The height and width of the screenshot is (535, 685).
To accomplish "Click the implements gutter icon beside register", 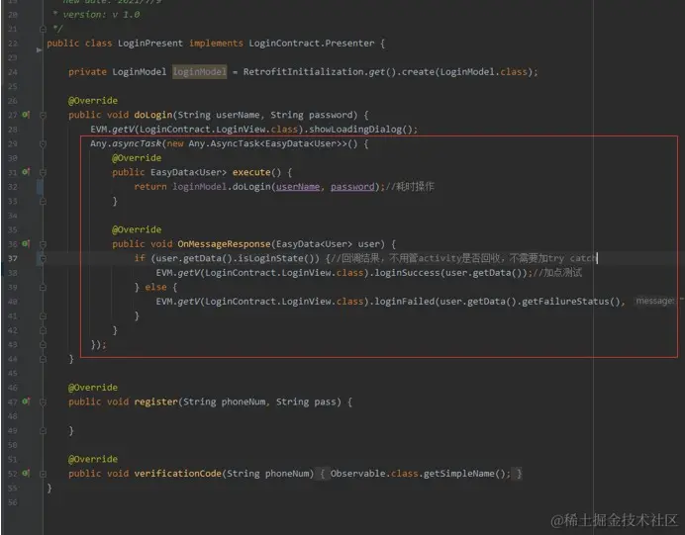I will [x=26, y=401].
